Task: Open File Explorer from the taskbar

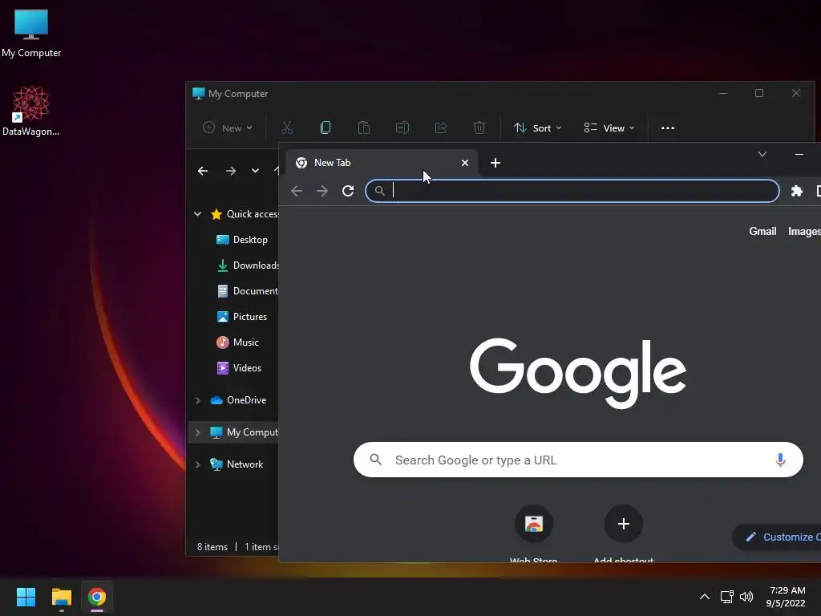Action: coord(61,597)
